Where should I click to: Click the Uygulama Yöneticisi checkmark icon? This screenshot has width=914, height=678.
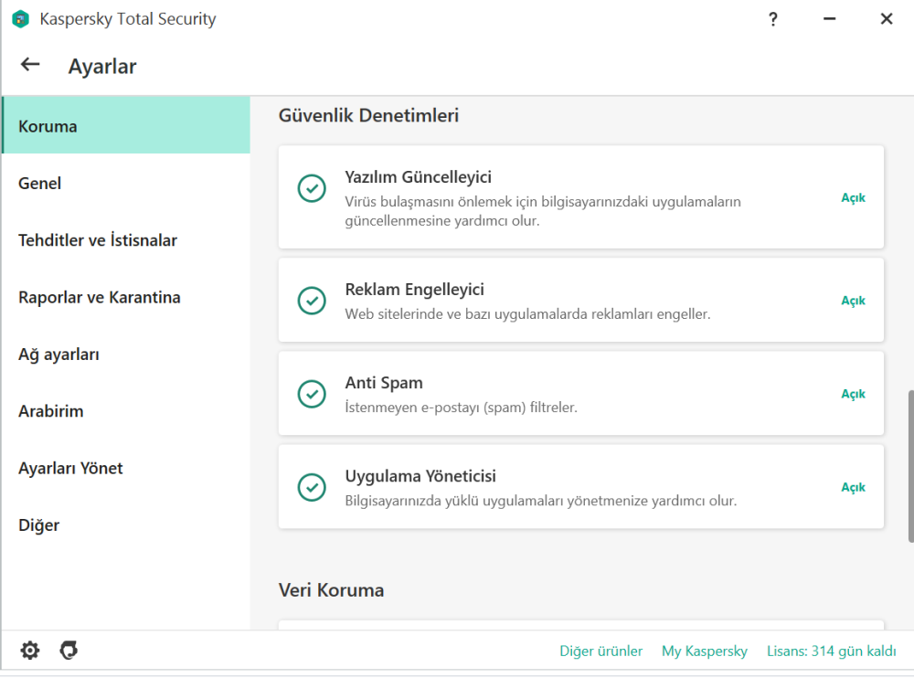click(312, 487)
